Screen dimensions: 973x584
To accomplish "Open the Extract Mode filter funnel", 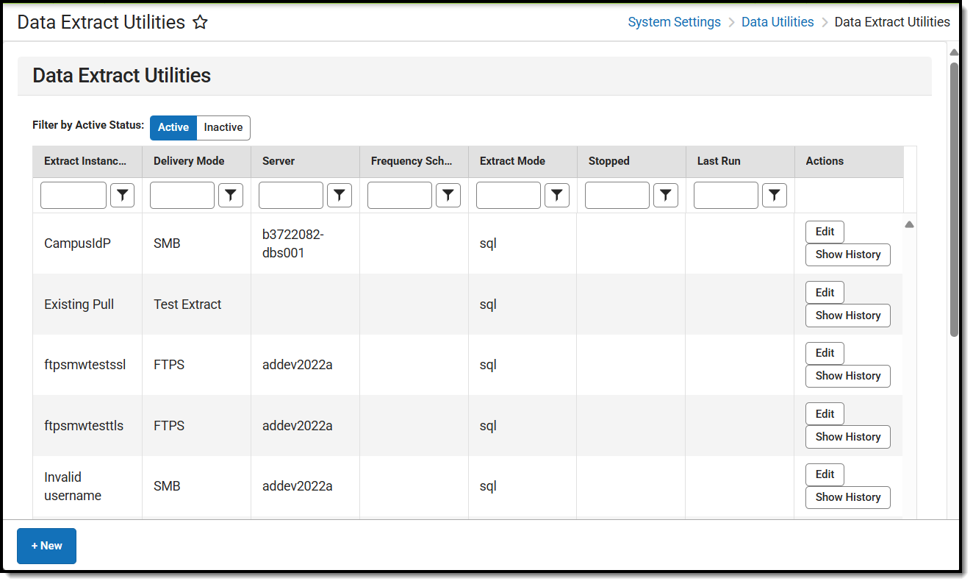I will point(556,195).
